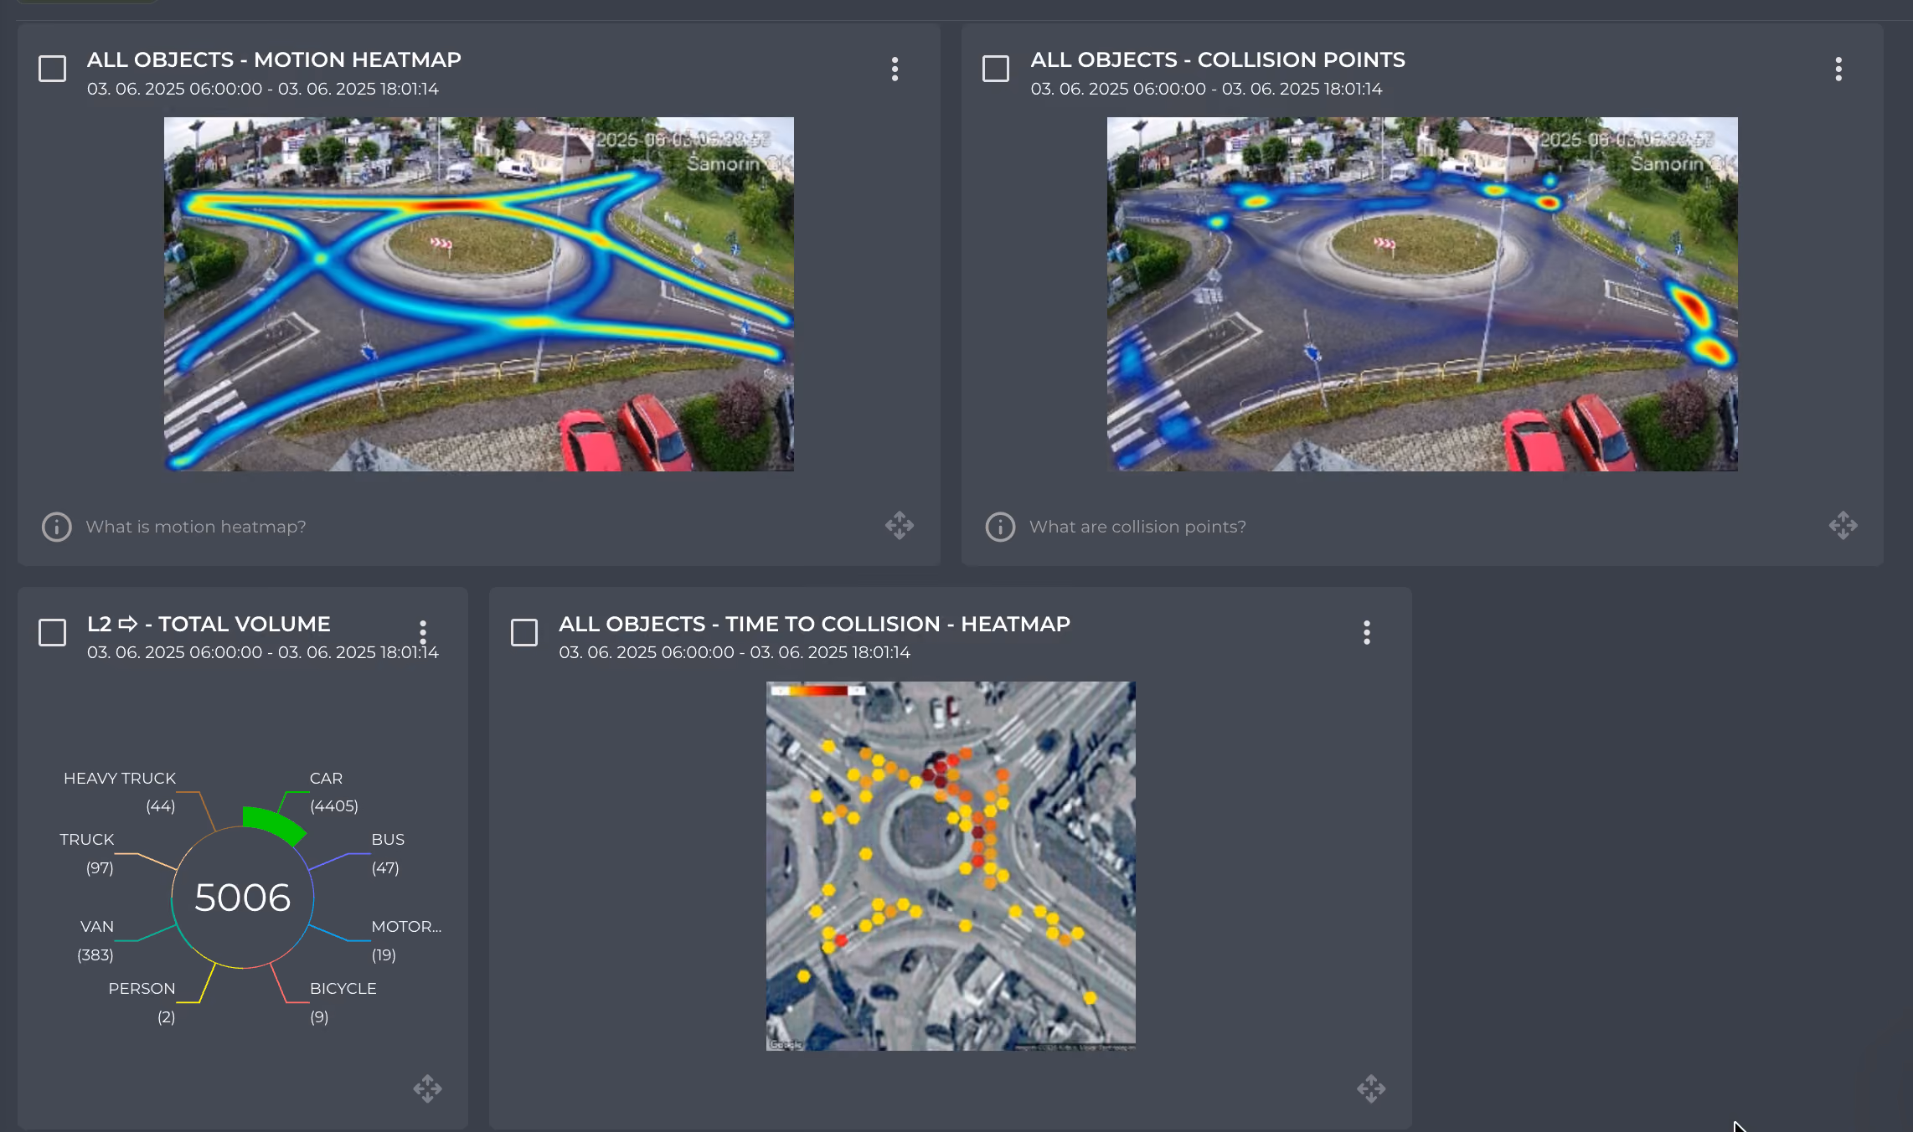Open the time to collision aerial map

pyautogui.click(x=951, y=866)
